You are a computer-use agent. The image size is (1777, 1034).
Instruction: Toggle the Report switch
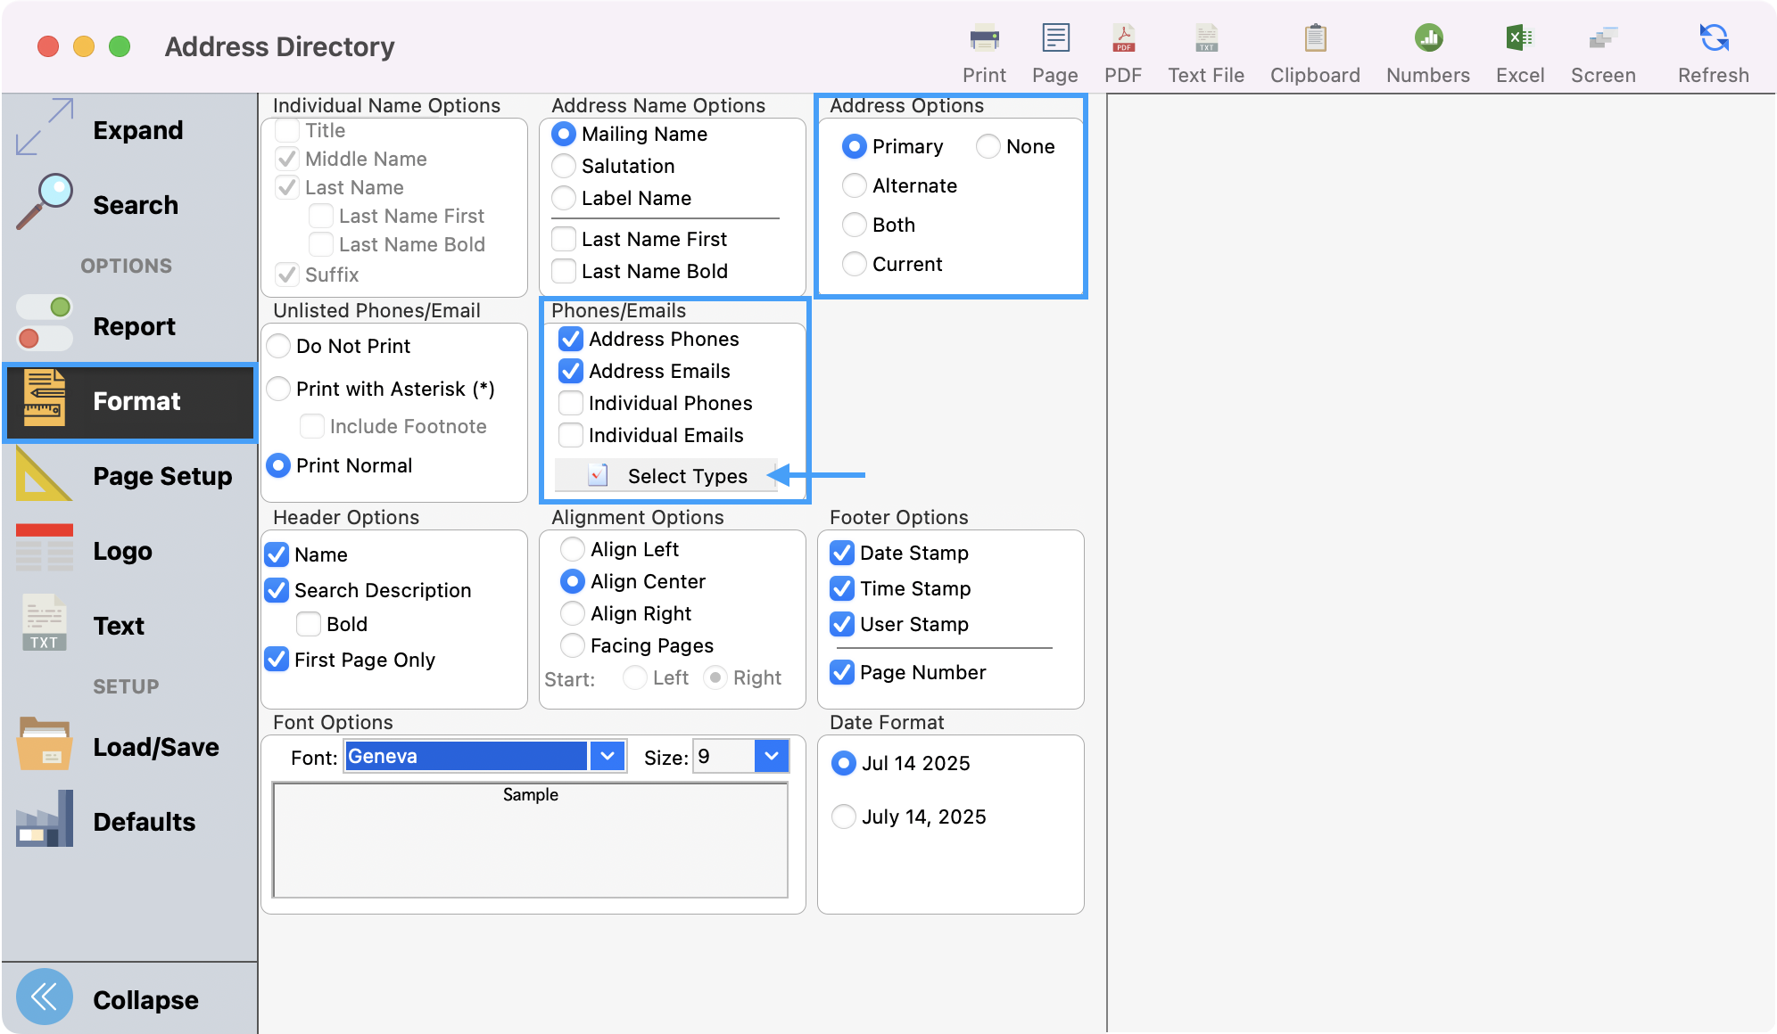click(x=44, y=325)
